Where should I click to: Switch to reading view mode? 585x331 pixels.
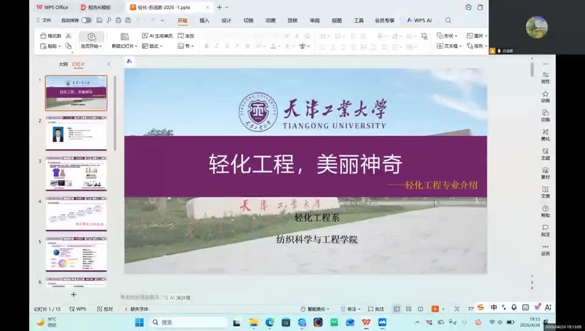(x=420, y=308)
